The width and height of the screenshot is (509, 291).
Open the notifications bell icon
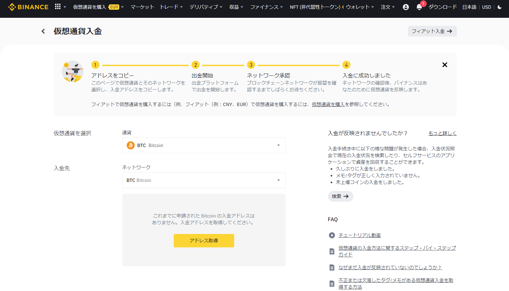pos(419,7)
